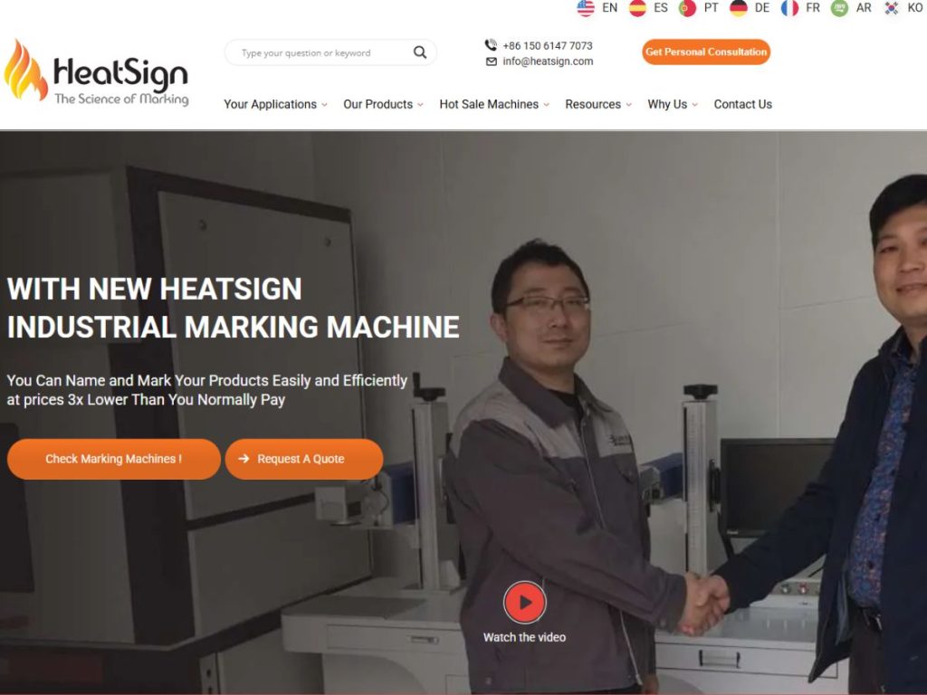
Task: Click the search magnifier icon
Action: (x=420, y=52)
